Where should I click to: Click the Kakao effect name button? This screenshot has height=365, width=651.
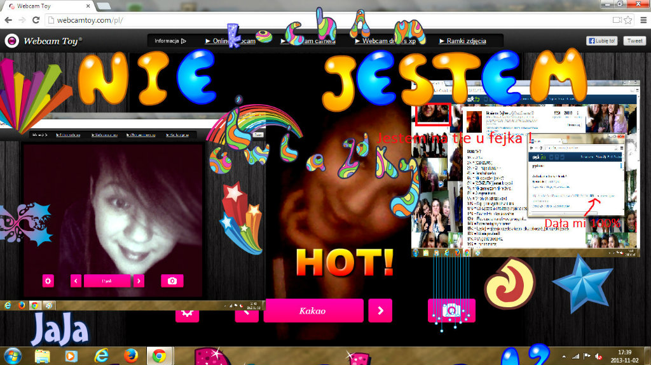click(313, 310)
